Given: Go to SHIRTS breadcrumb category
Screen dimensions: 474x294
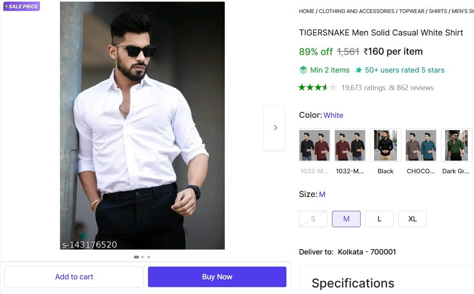Looking at the screenshot, I should point(438,11).
